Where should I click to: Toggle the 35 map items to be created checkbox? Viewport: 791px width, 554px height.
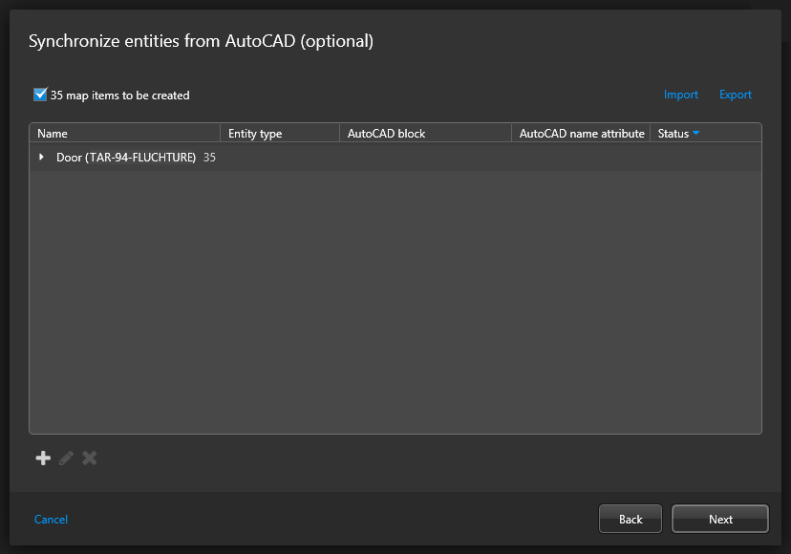pos(40,95)
